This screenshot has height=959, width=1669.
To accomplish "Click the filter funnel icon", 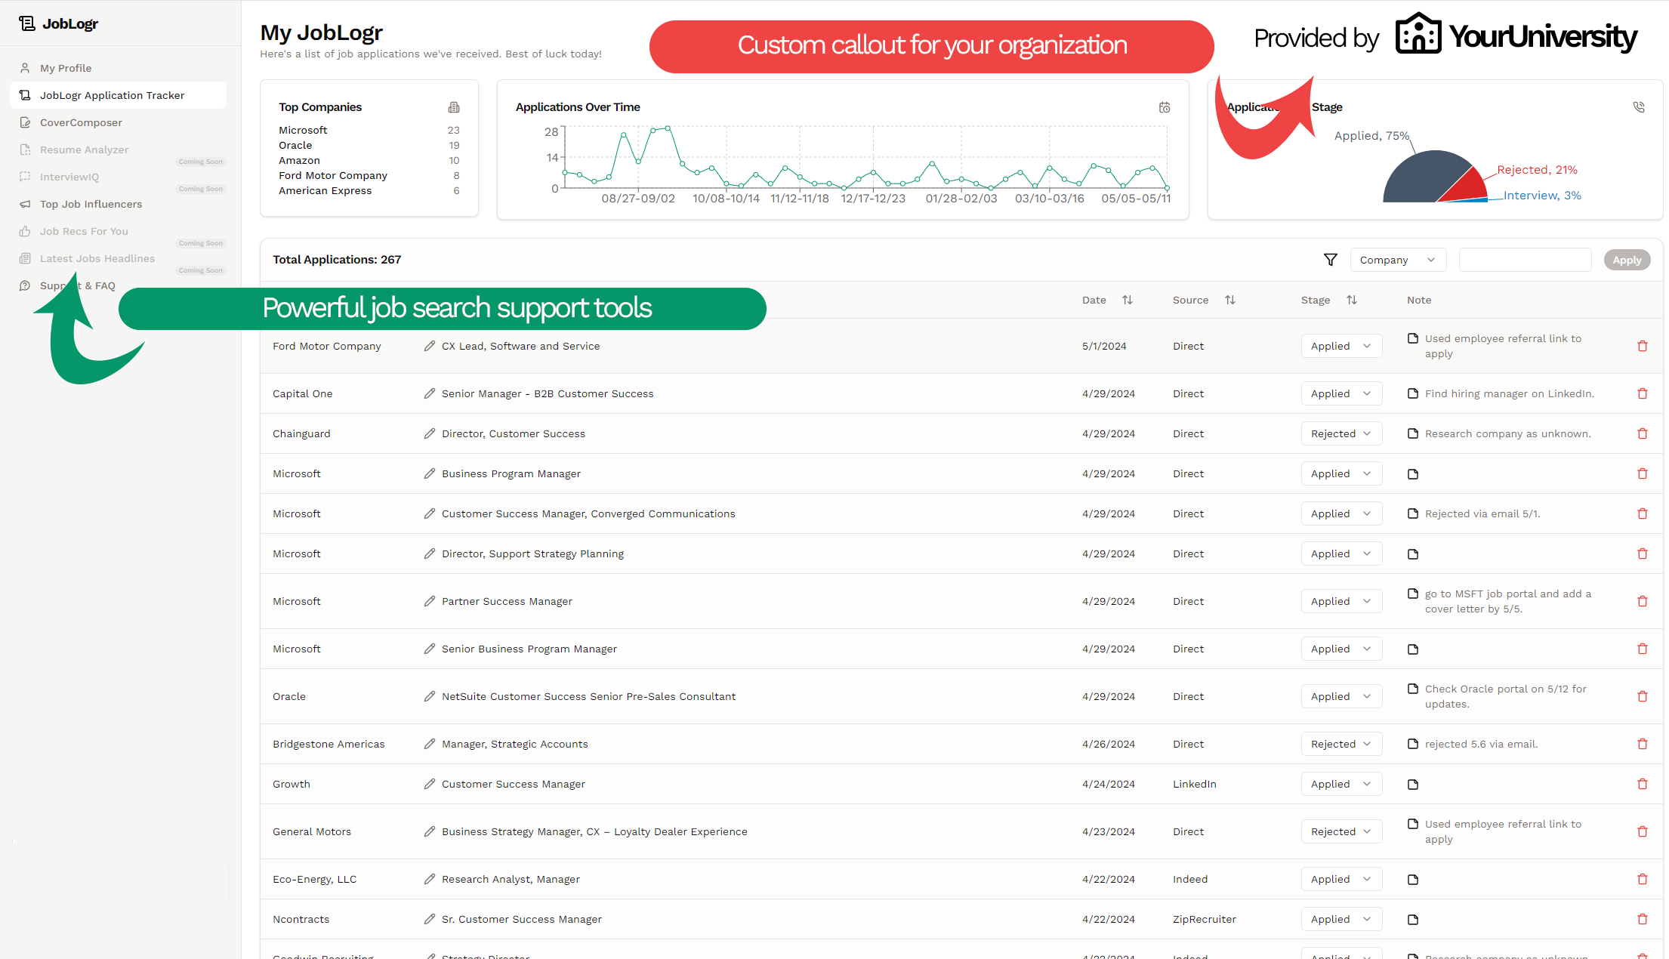I will (x=1330, y=260).
